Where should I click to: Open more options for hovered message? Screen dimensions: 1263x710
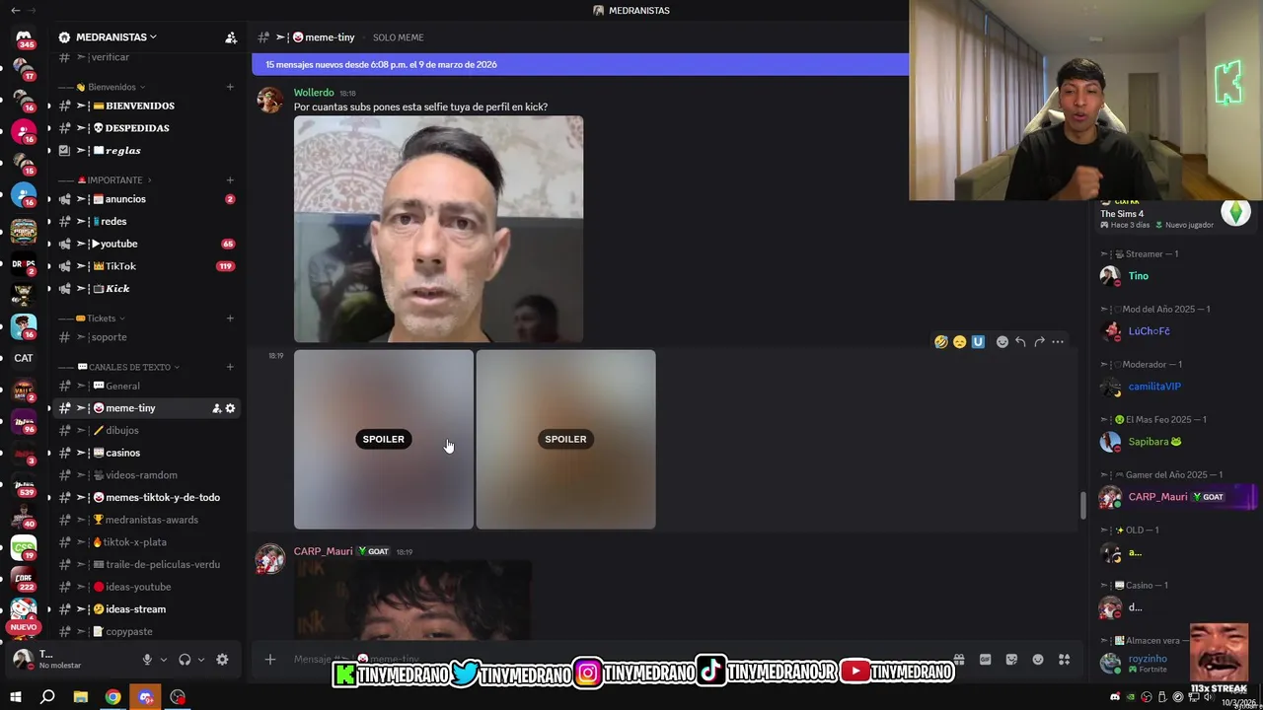point(1058,342)
